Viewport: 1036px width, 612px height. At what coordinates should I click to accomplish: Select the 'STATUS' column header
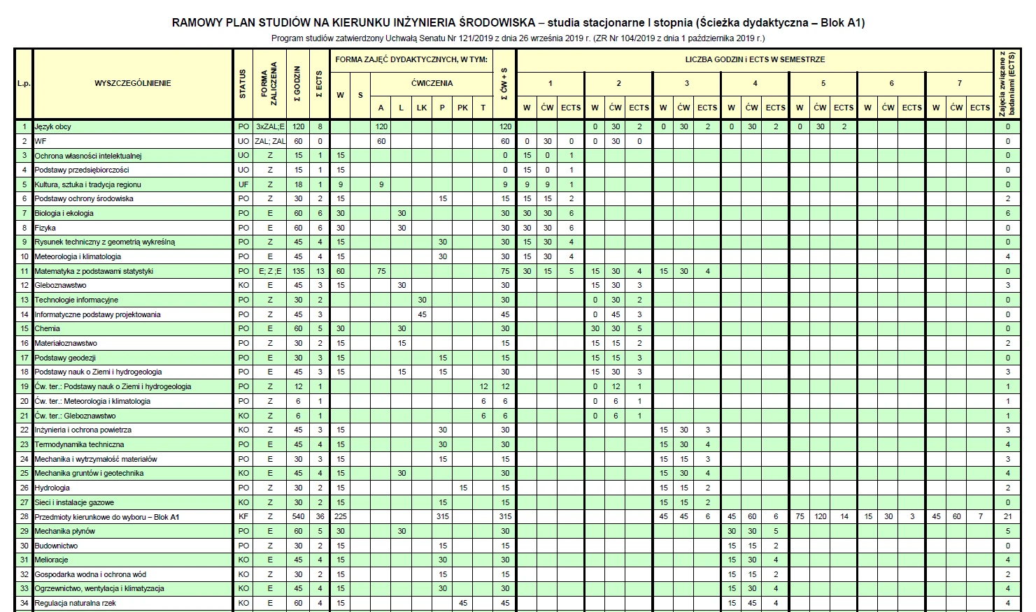(x=243, y=83)
